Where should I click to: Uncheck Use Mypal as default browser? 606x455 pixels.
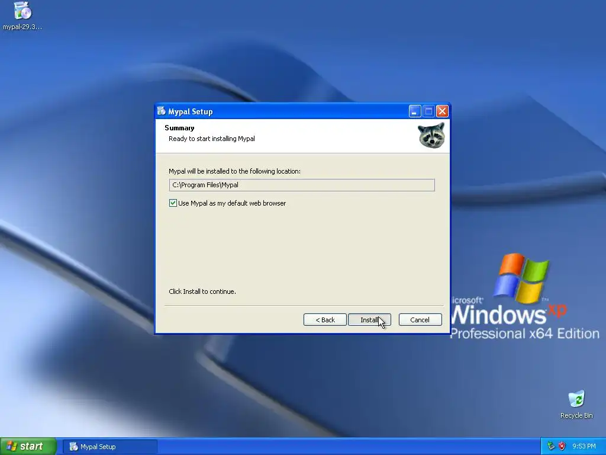[173, 203]
